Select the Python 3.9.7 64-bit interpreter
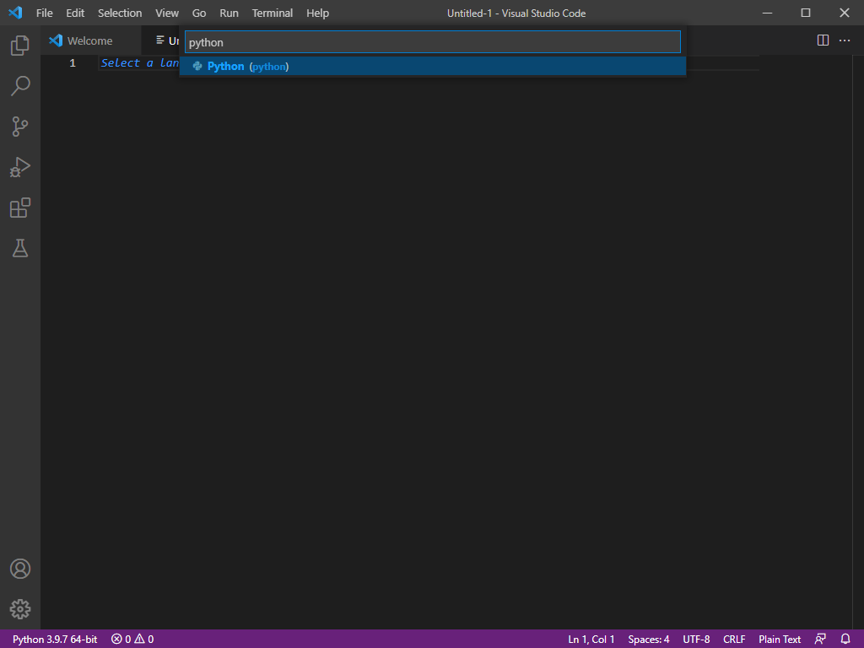 click(x=55, y=640)
